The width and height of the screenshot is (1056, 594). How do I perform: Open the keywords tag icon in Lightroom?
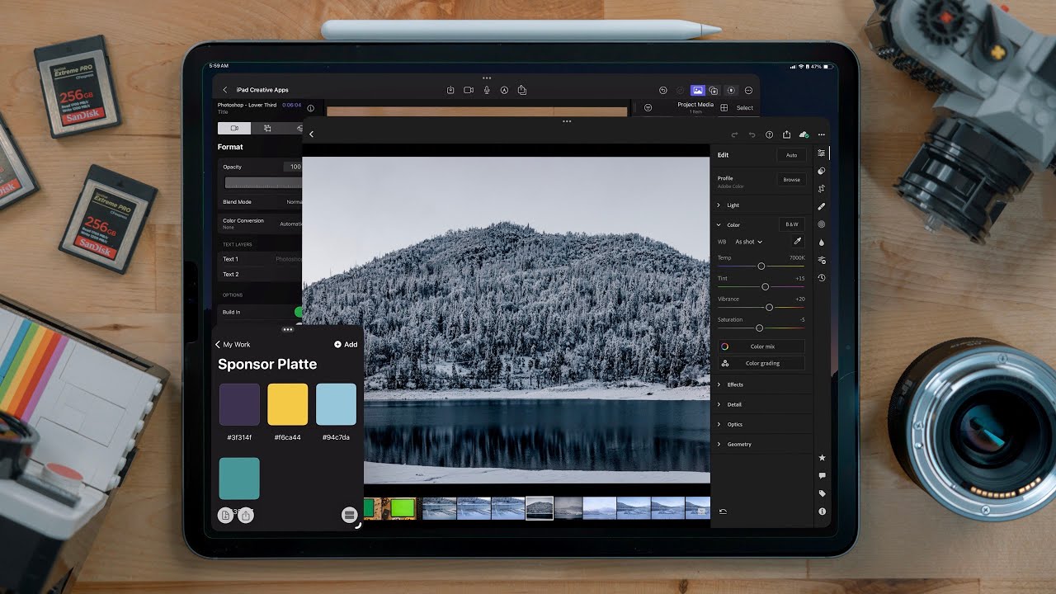click(x=822, y=493)
